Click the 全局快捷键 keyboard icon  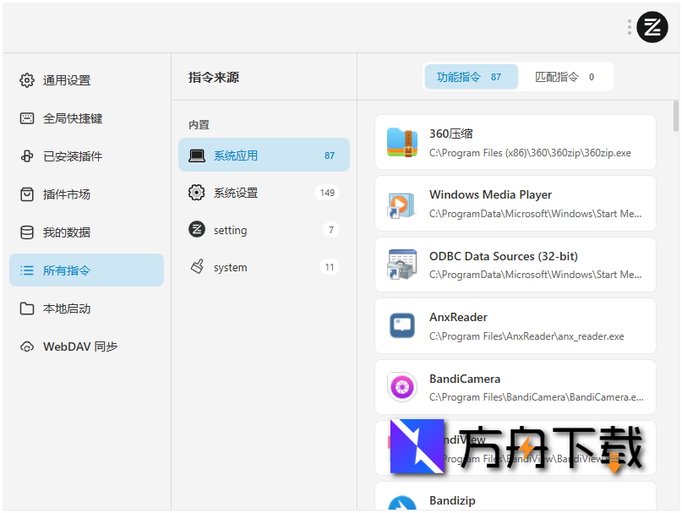pyautogui.click(x=26, y=118)
